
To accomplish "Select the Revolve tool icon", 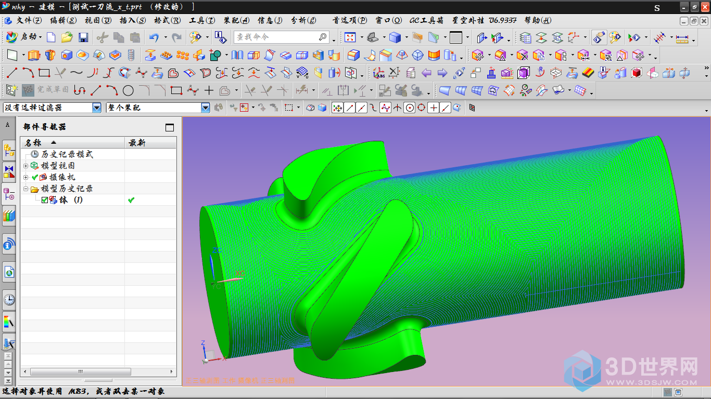I will (x=50, y=55).
